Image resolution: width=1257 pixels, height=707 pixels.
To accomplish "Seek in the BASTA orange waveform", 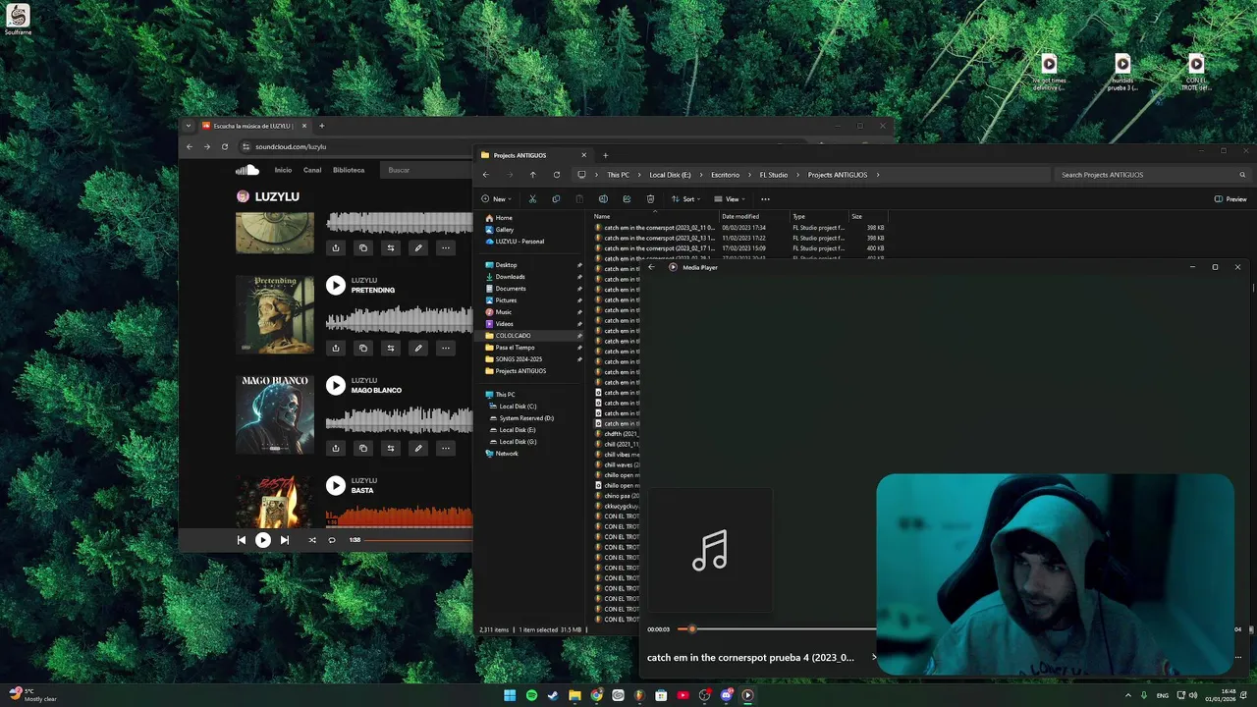I will coord(399,516).
